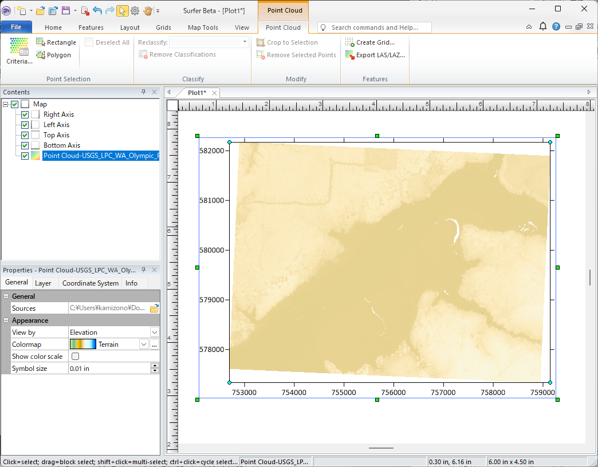Open the View by Elevation dropdown
The height and width of the screenshot is (467, 598).
coord(154,333)
